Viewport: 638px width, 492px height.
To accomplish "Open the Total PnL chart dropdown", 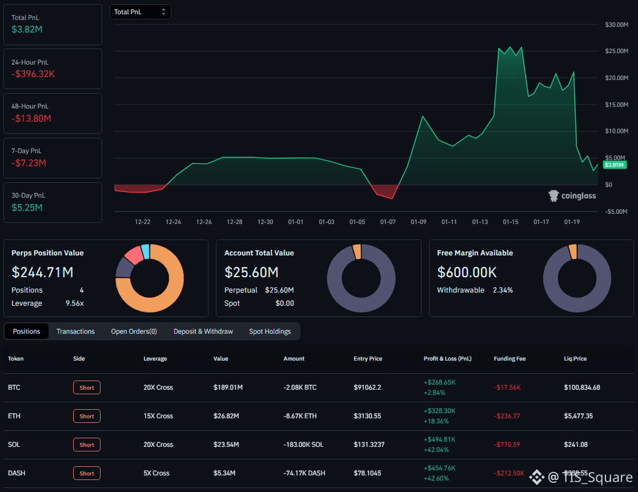I will [x=140, y=12].
